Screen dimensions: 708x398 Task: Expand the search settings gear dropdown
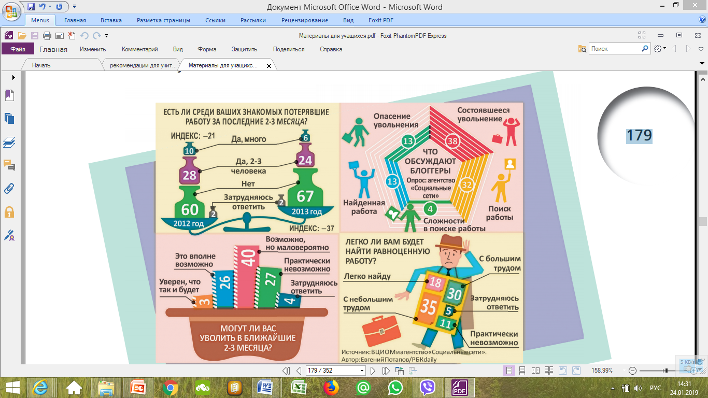click(x=660, y=49)
